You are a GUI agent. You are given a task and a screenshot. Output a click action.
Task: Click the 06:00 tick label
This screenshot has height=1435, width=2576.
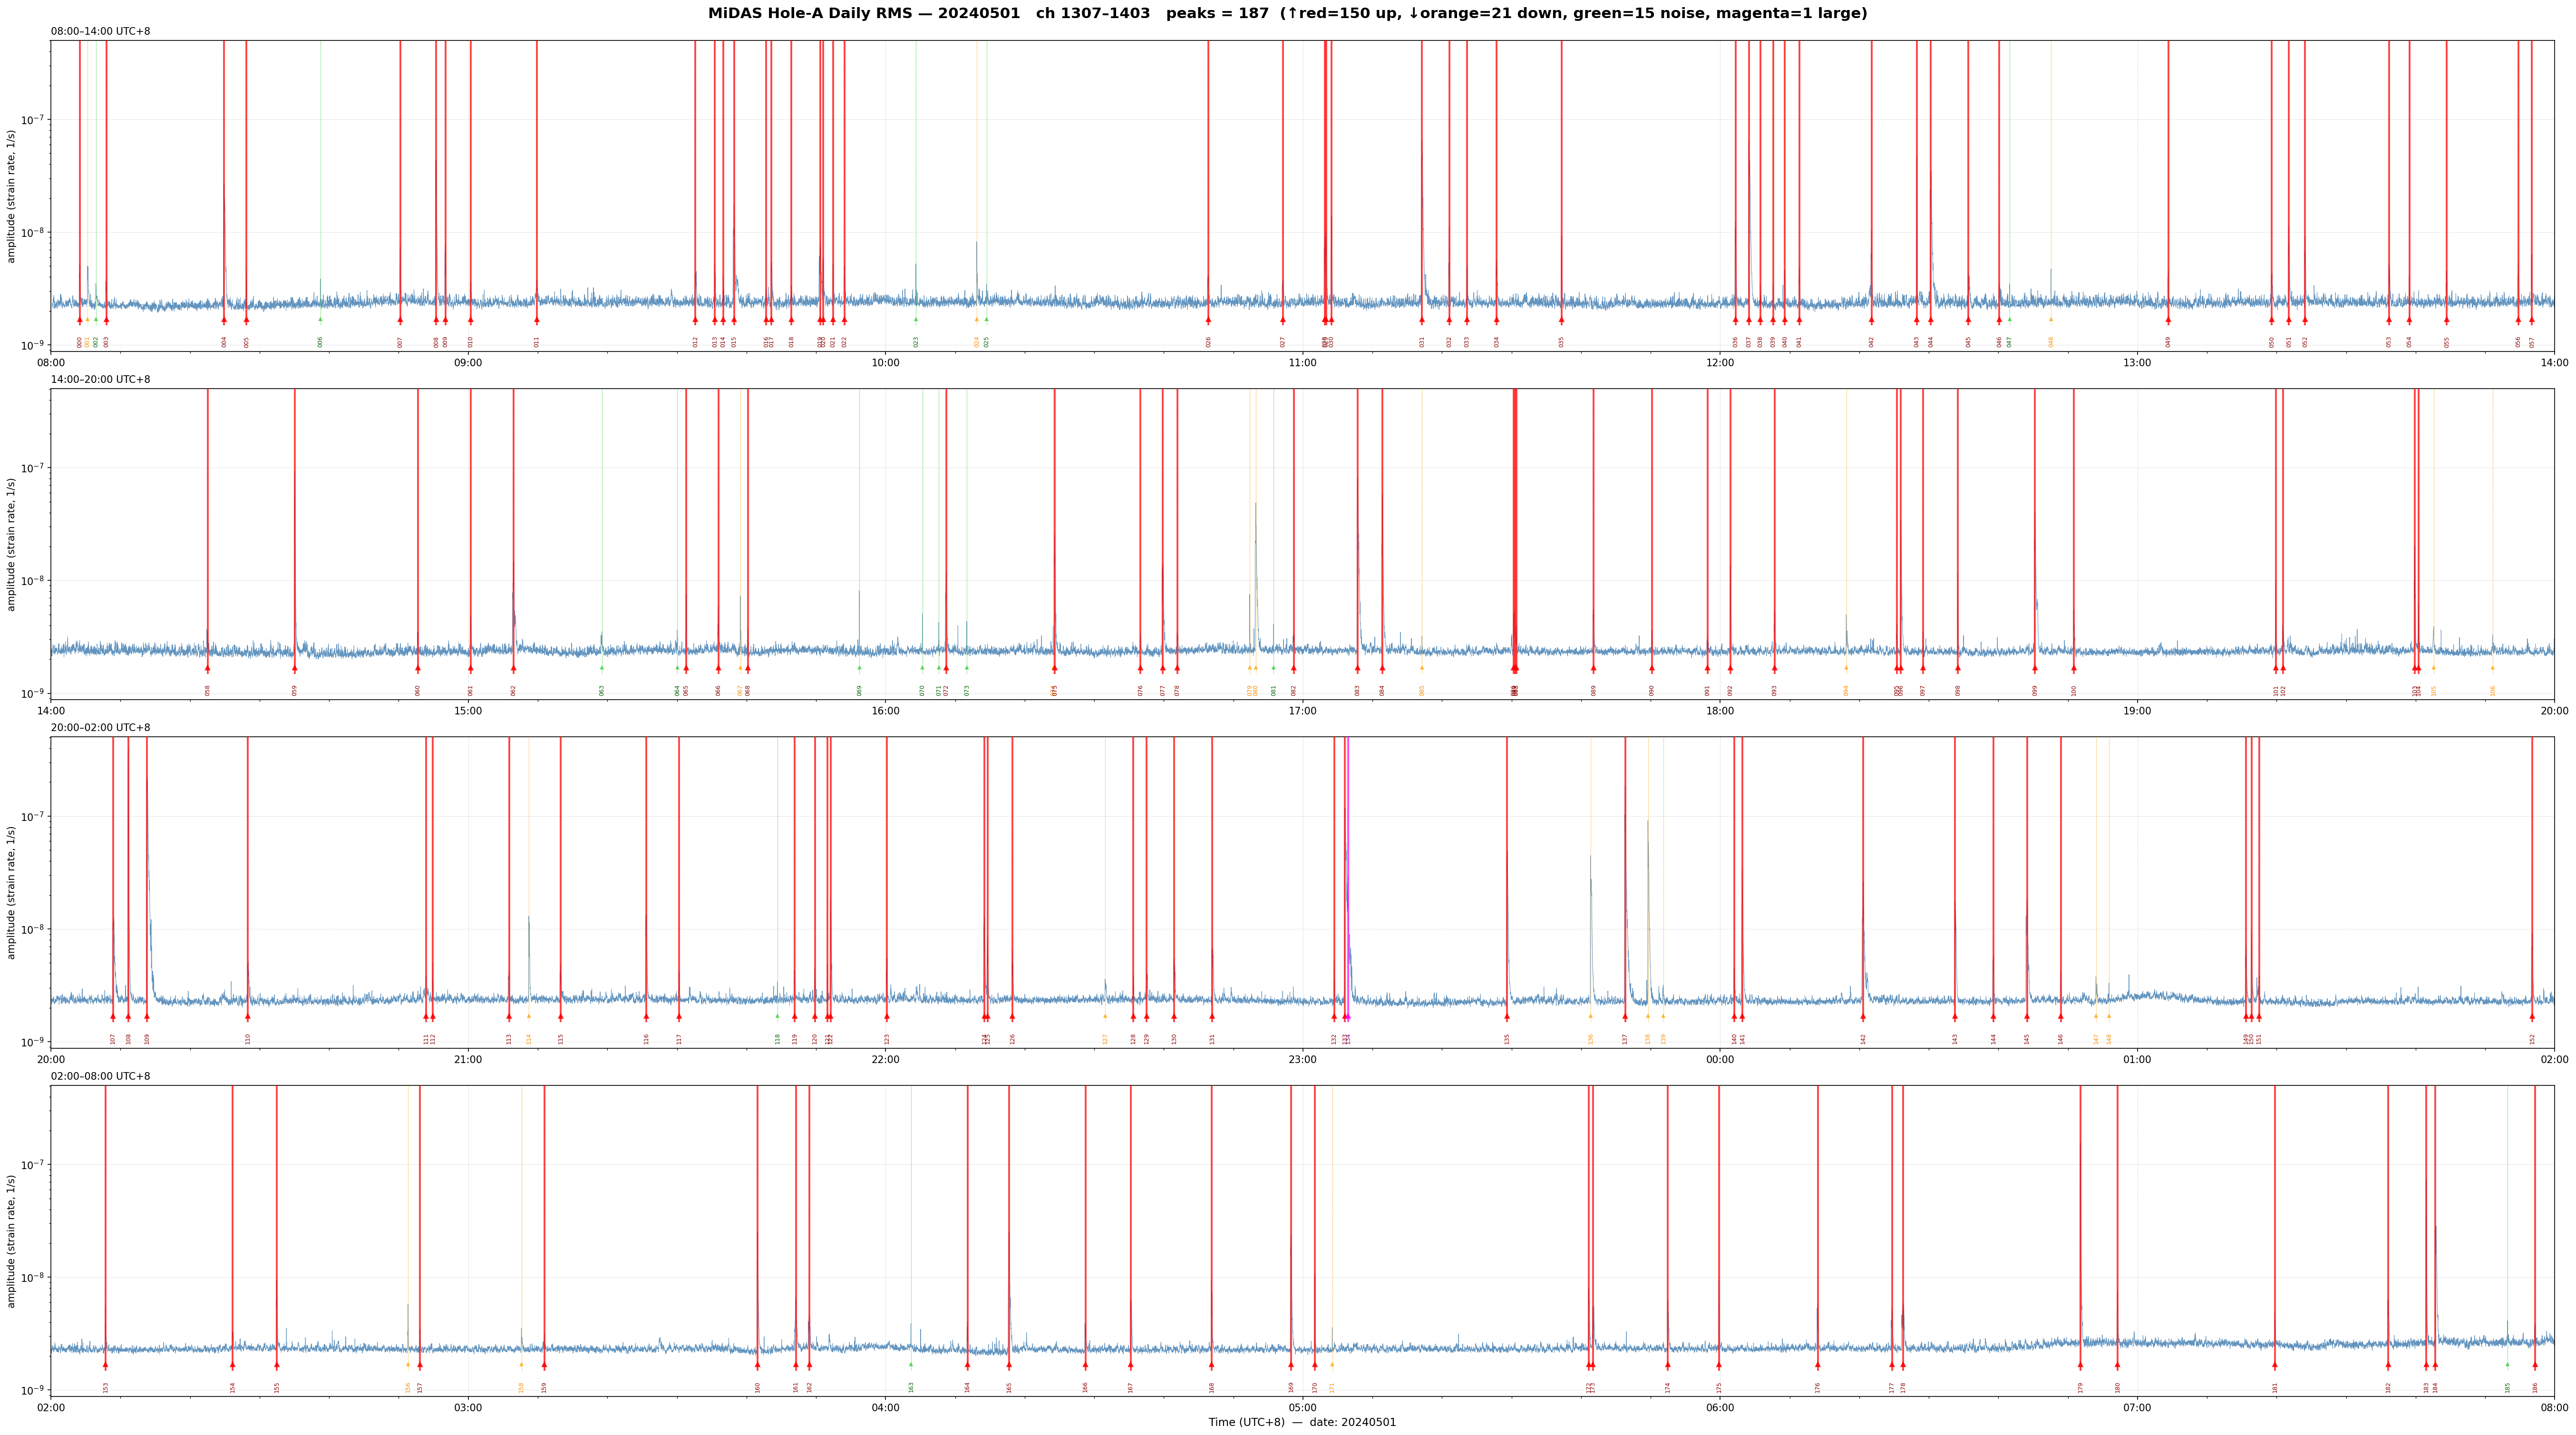tap(1720, 1407)
